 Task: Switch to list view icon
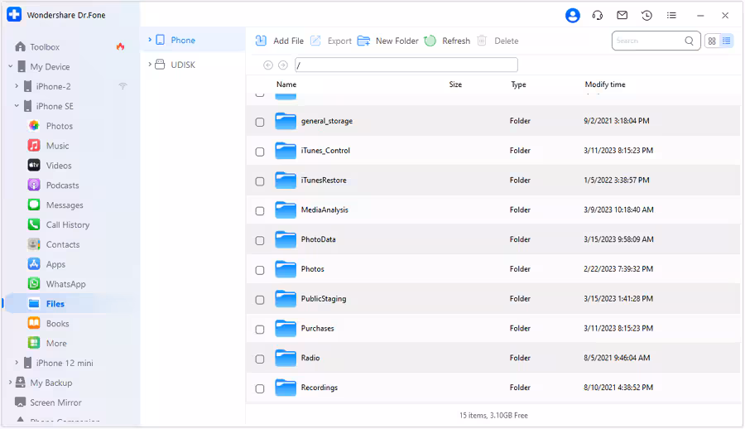727,41
